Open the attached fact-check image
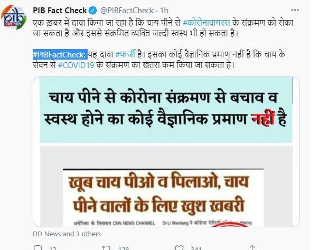Screen dimensions: 319x250 tap(166, 152)
